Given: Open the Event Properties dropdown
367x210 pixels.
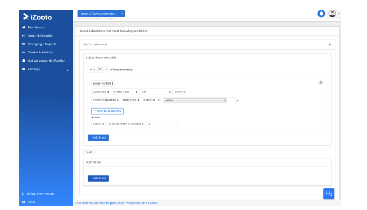Looking at the screenshot, I should click(x=105, y=100).
